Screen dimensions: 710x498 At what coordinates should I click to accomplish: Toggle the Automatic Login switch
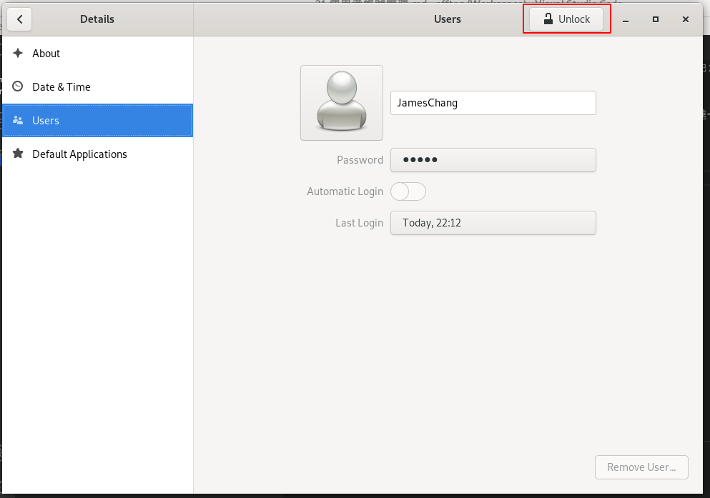(408, 191)
